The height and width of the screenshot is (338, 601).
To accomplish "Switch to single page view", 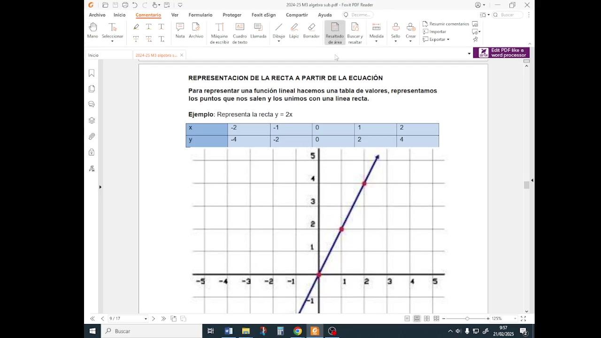I will pos(407,319).
